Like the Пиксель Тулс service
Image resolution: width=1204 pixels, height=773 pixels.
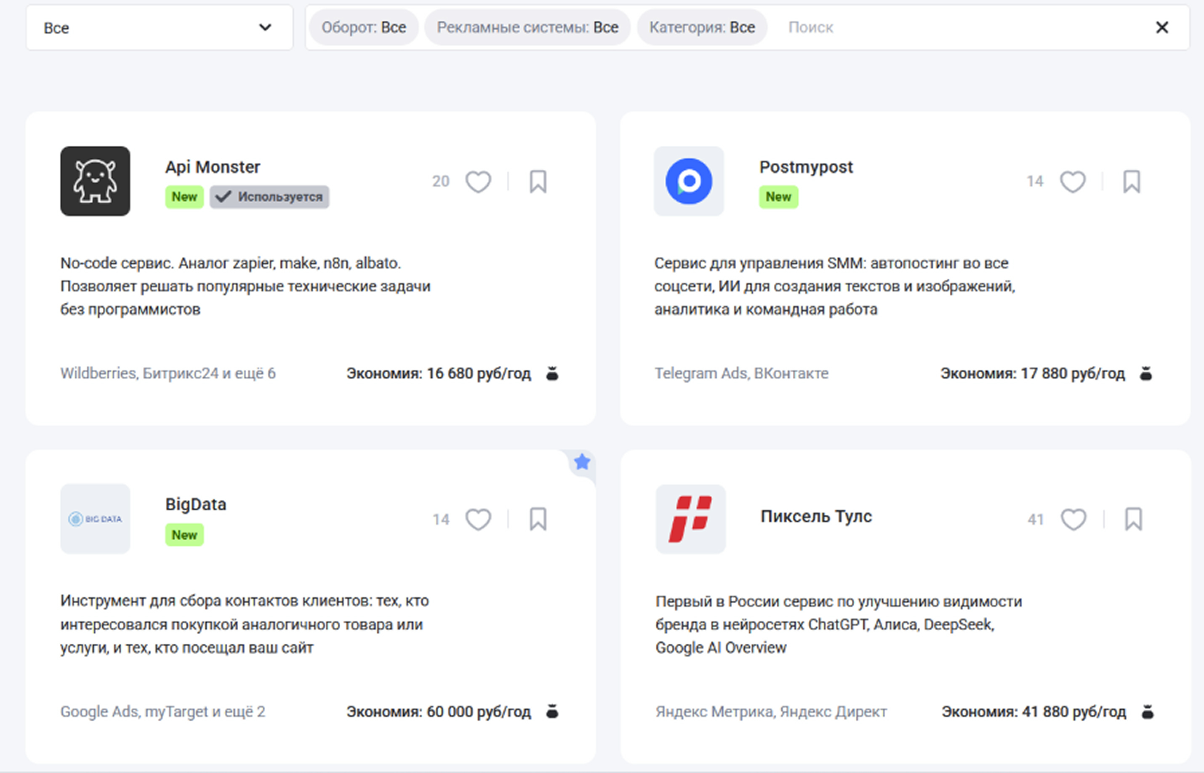pos(1073,520)
